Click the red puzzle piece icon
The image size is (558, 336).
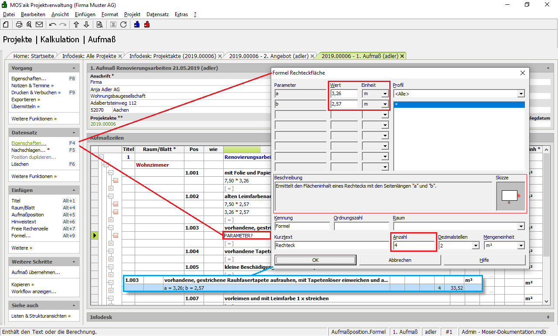[x=147, y=24]
